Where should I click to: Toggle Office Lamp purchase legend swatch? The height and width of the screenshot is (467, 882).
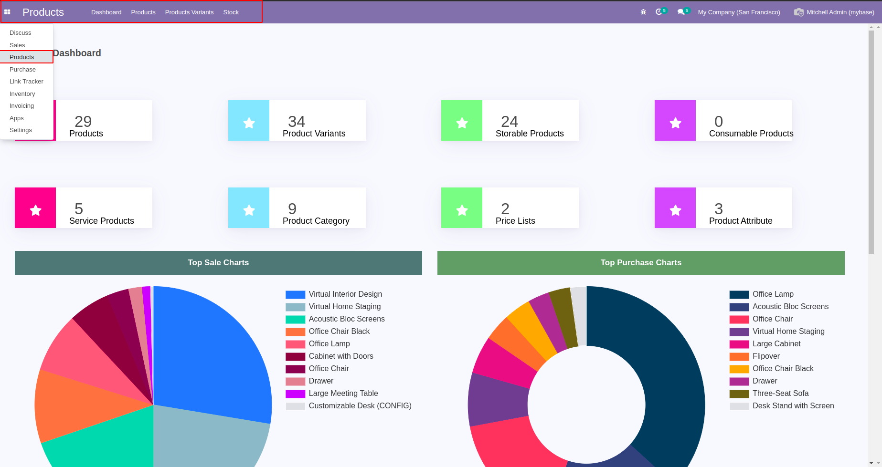point(739,294)
